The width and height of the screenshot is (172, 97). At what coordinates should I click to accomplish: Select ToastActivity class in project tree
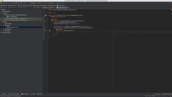point(12,17)
